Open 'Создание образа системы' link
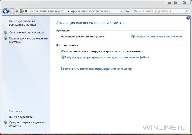 tap(26, 33)
